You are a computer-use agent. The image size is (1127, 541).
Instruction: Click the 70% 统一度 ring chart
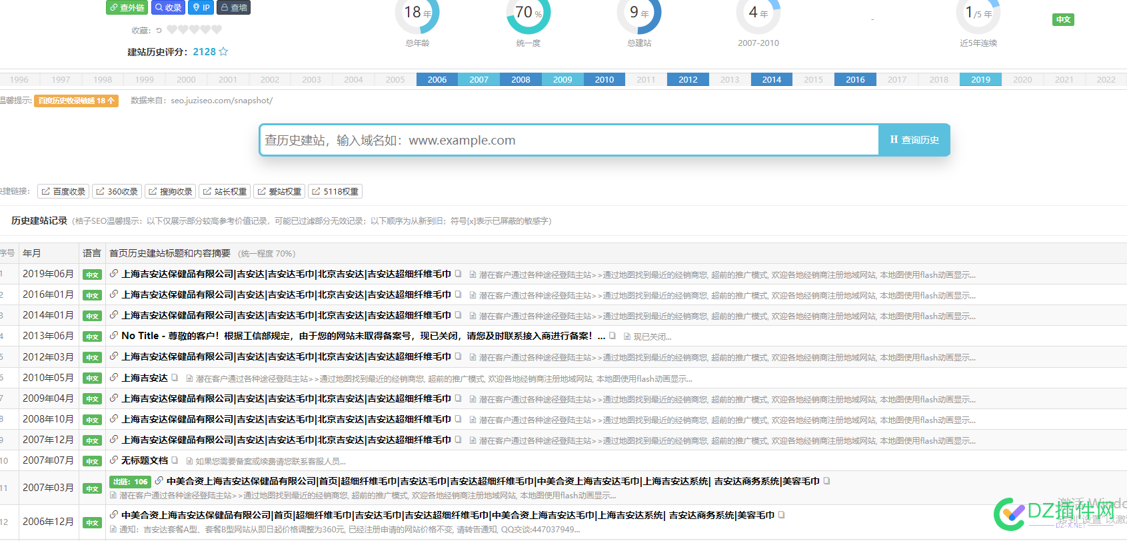[x=529, y=13]
